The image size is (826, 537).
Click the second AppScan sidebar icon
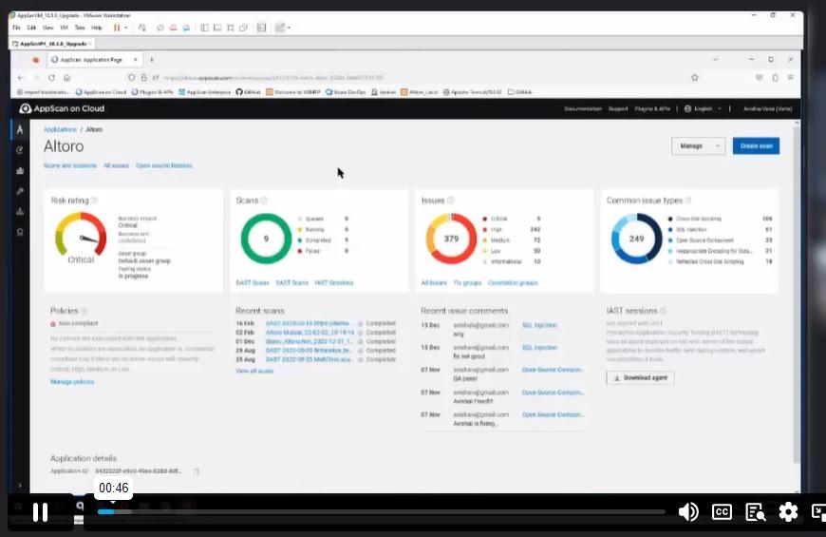[20, 150]
